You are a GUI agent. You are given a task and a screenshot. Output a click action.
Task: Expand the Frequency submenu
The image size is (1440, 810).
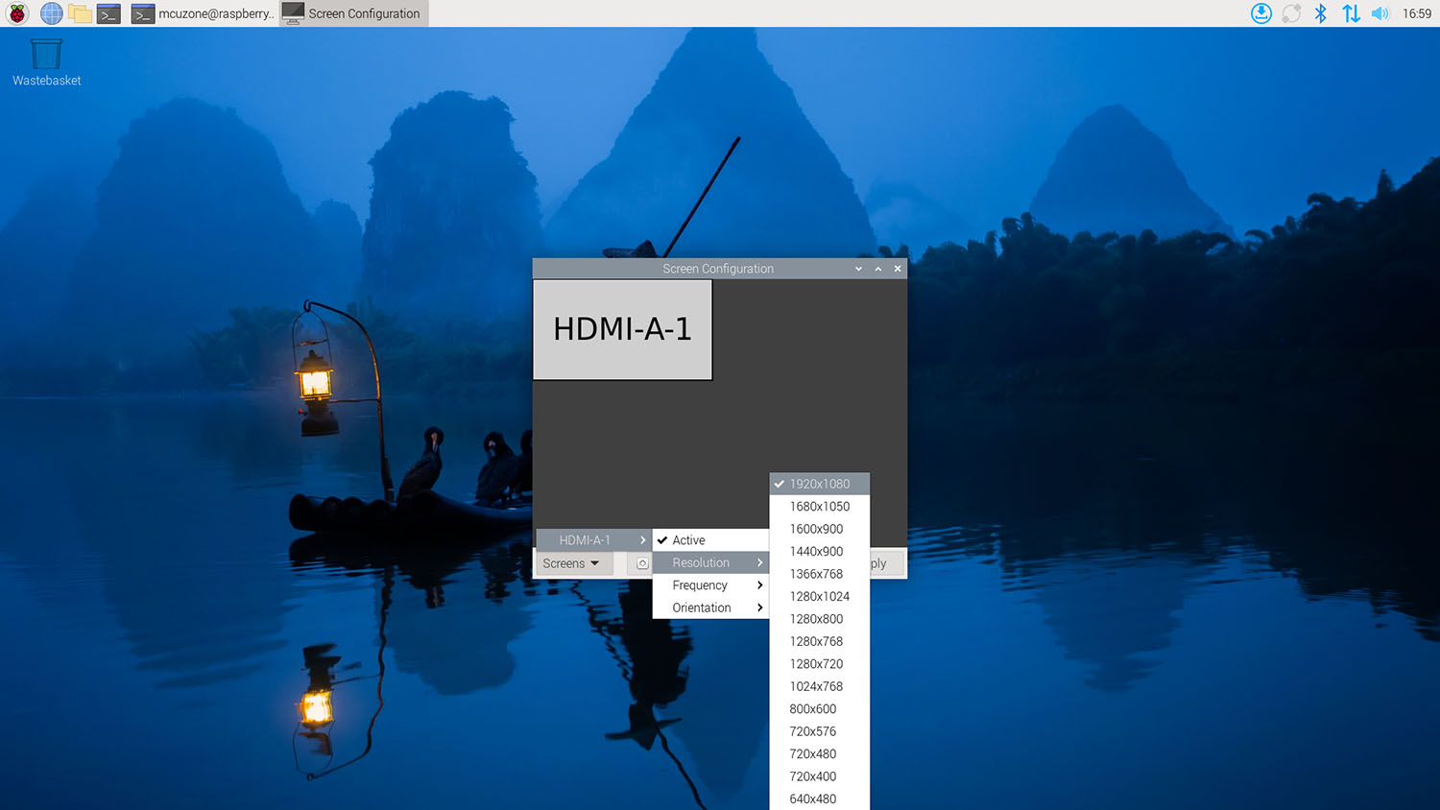(x=711, y=585)
